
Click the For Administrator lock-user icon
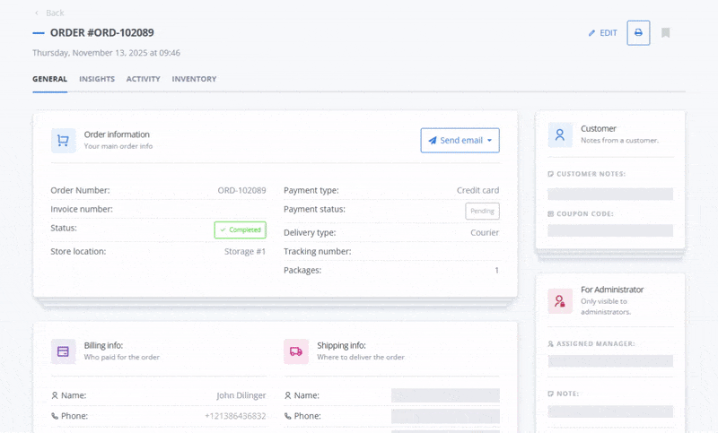(560, 301)
